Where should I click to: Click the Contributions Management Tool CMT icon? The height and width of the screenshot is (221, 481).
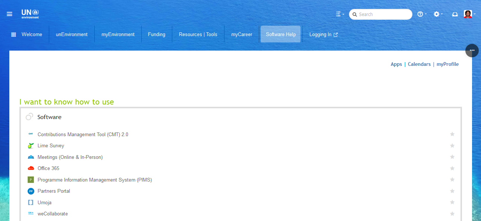pos(31,134)
